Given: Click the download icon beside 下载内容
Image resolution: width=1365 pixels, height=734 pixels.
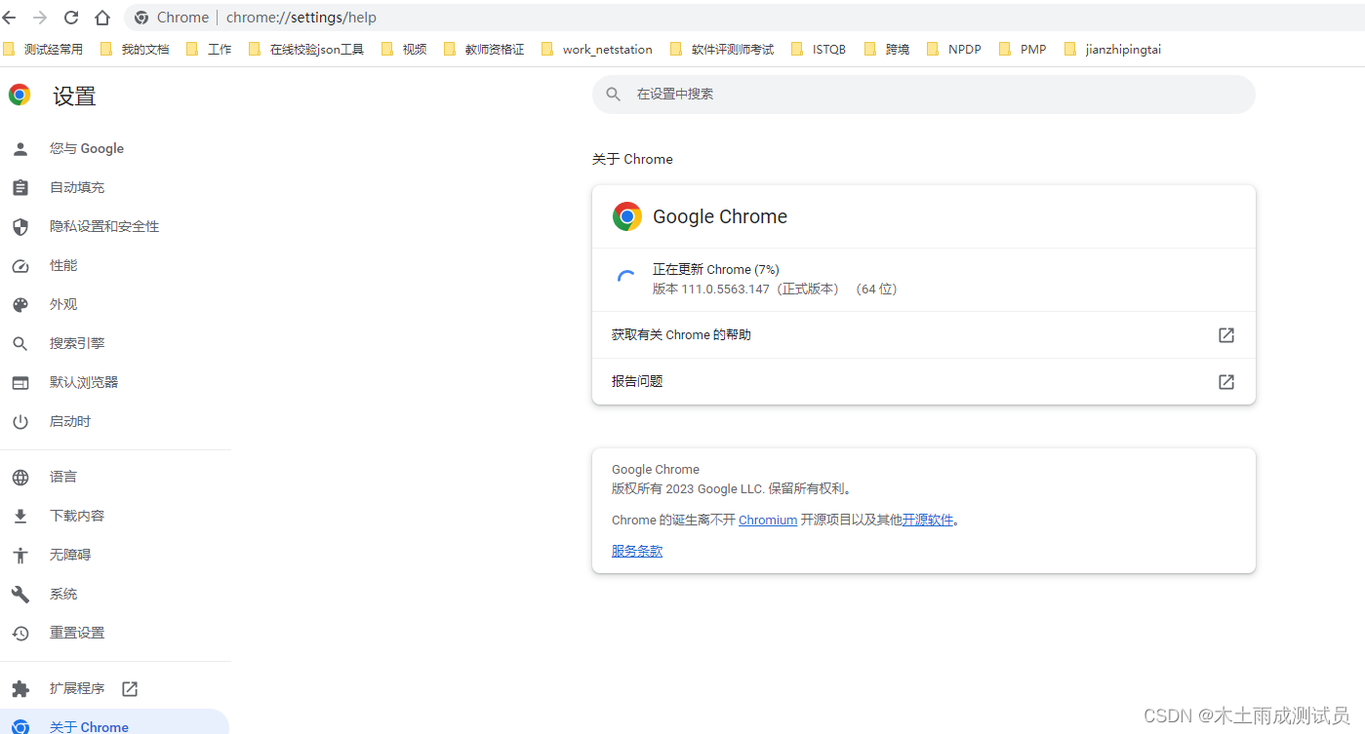Looking at the screenshot, I should tap(20, 516).
